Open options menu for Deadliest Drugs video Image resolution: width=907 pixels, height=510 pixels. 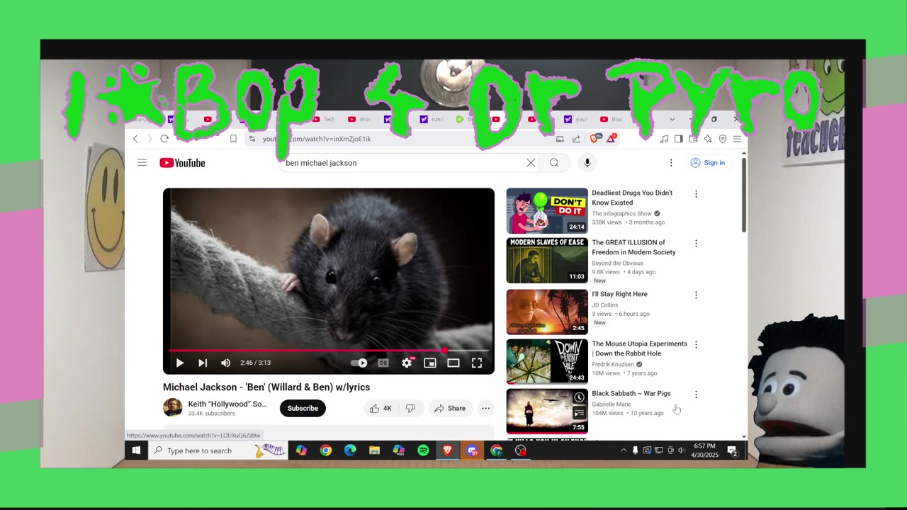696,193
